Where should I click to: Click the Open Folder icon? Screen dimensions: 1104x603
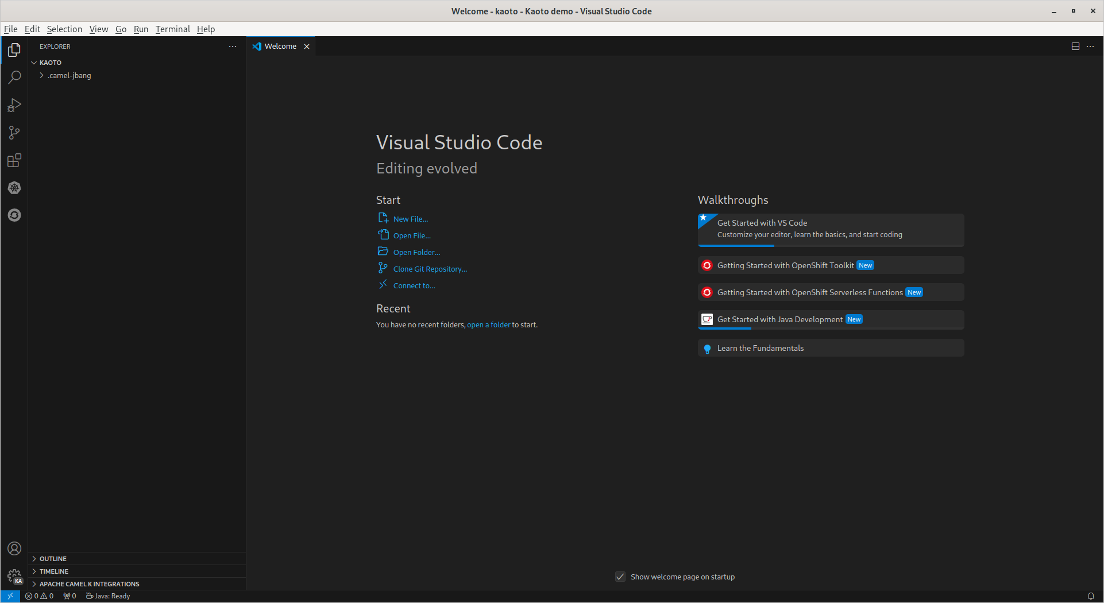click(383, 252)
